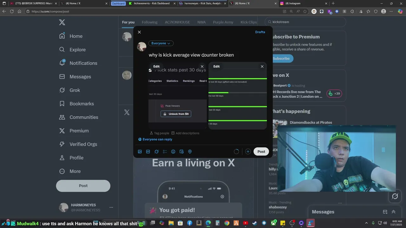406x228 pixels.
Task: Open Premium in the sidebar
Action: click(x=74, y=131)
